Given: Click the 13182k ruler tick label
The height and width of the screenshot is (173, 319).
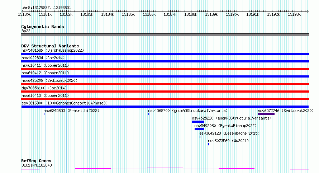Looking at the screenshot, I should click(66, 14).
